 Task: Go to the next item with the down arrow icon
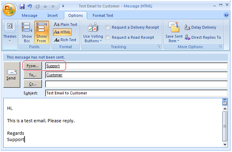click(53, 6)
